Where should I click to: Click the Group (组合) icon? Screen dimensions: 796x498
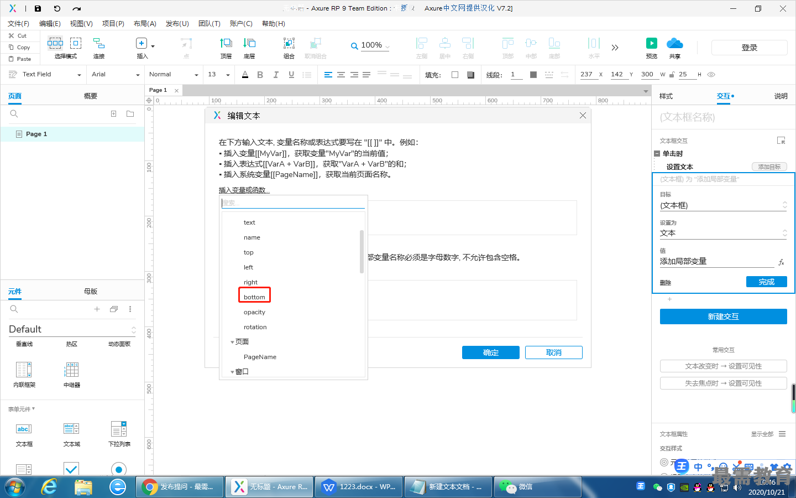pos(289,43)
